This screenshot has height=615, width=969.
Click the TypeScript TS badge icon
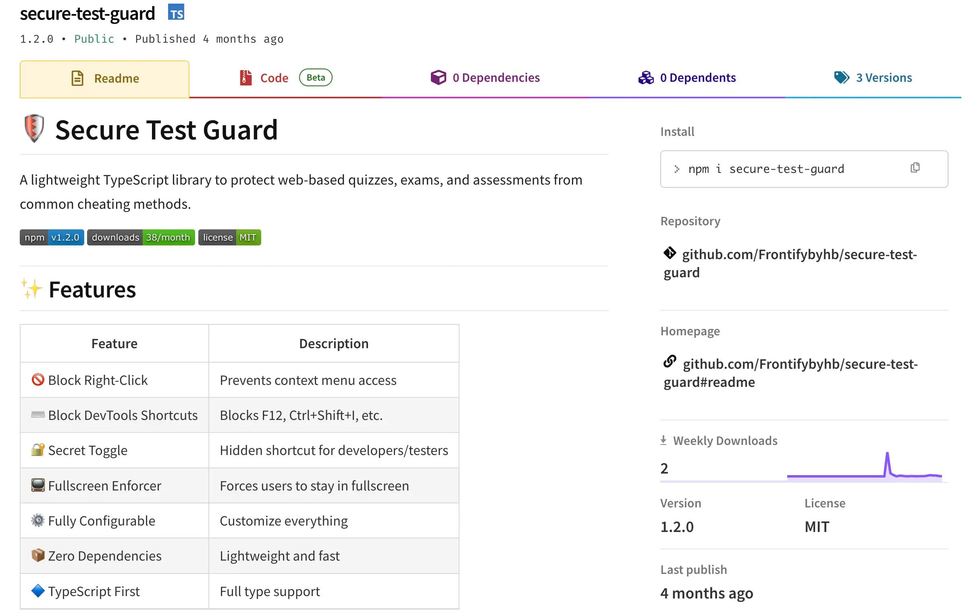pos(176,12)
